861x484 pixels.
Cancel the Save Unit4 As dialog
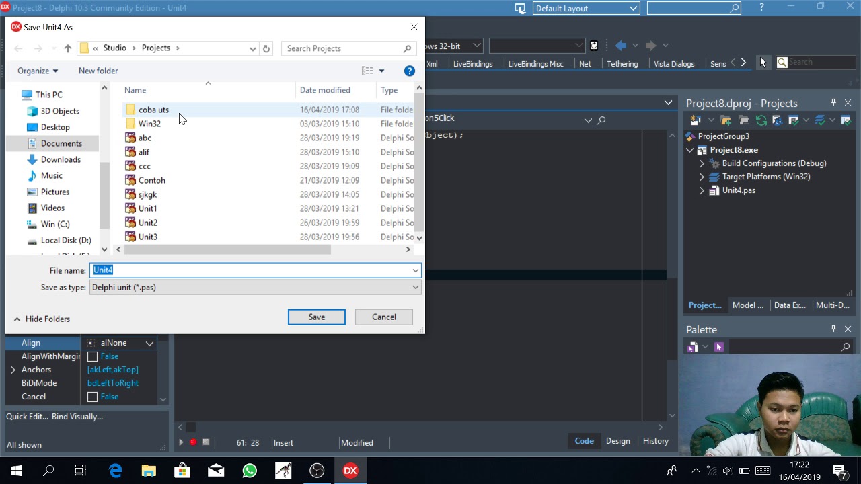click(384, 317)
